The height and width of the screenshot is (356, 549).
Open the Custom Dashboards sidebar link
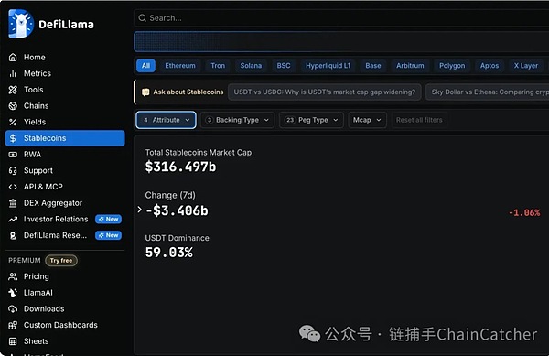tap(65, 325)
